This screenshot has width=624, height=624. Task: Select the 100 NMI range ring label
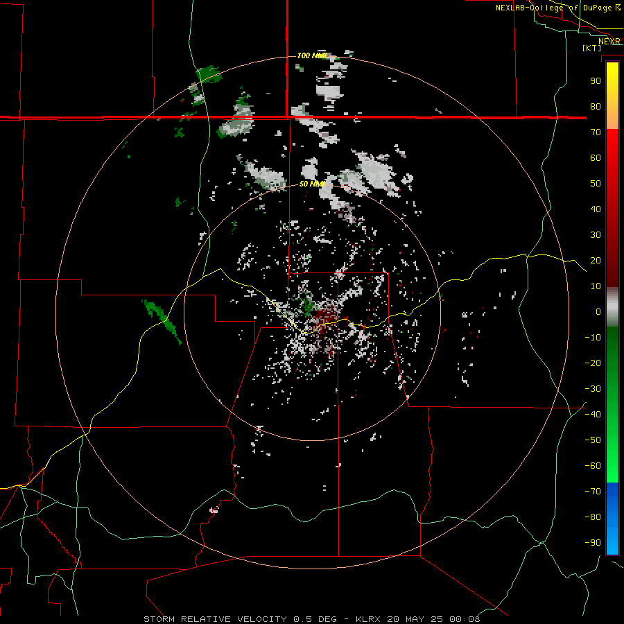[312, 55]
